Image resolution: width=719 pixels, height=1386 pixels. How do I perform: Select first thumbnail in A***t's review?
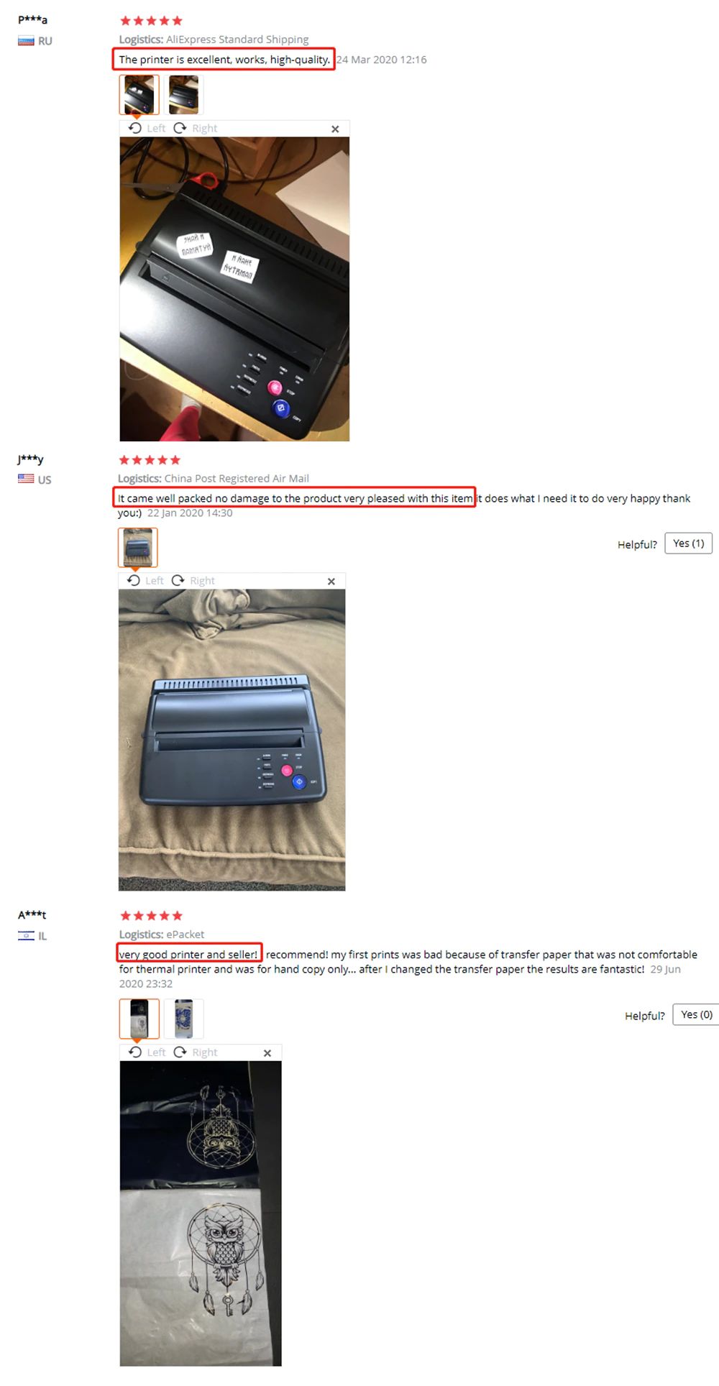[139, 1019]
